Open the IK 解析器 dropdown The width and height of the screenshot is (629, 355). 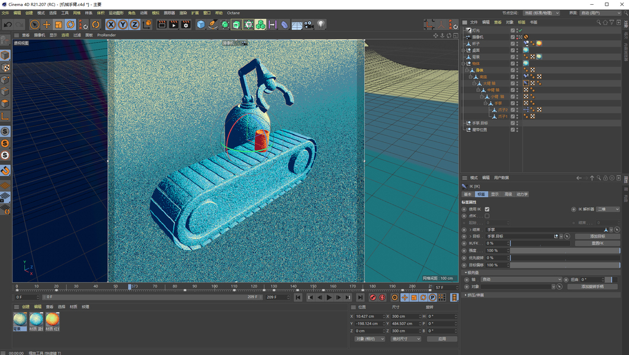pyautogui.click(x=608, y=209)
